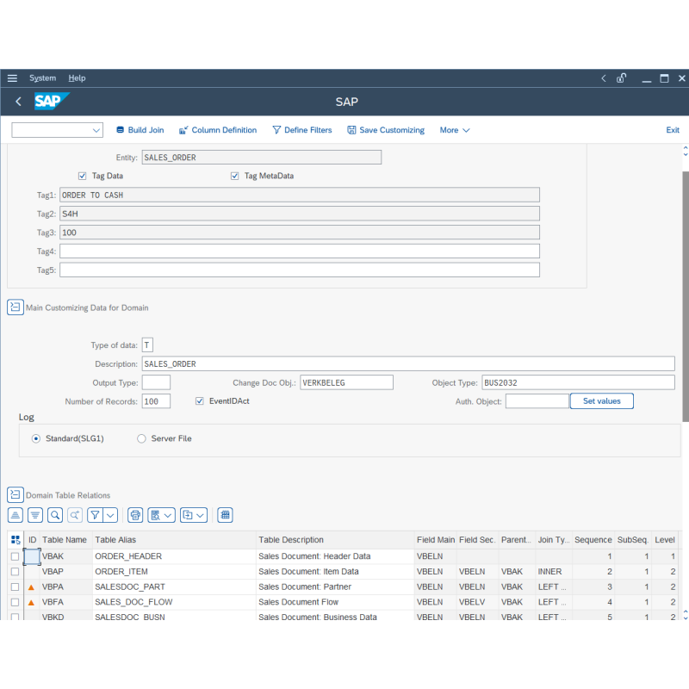
Task: Click the lock session icon in title bar
Action: [621, 78]
